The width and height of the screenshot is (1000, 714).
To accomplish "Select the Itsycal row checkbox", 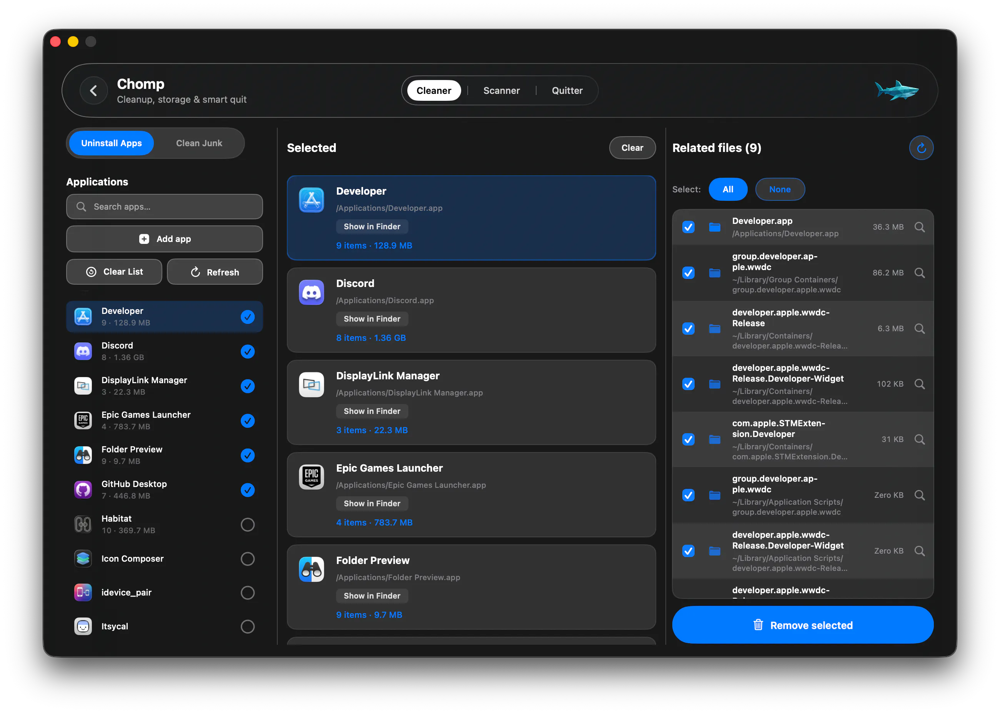I will coord(247,627).
